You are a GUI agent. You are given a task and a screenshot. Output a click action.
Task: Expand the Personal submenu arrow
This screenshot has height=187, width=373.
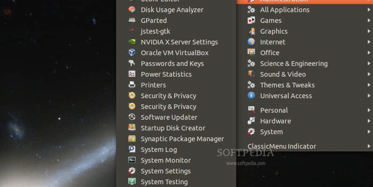369,110
